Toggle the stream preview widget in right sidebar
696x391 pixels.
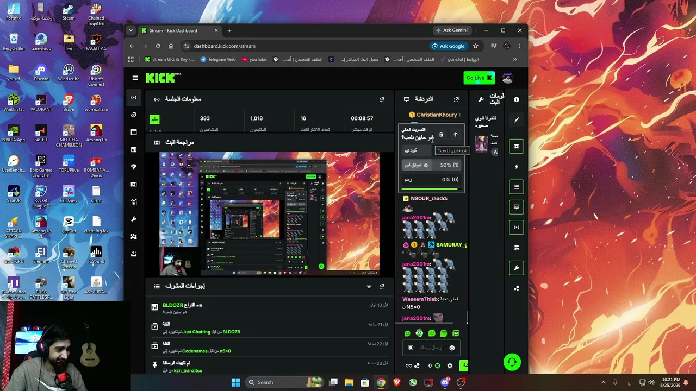[517, 146]
